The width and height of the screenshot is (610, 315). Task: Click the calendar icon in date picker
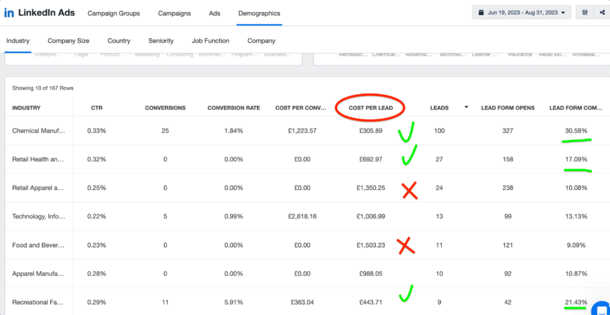481,13
